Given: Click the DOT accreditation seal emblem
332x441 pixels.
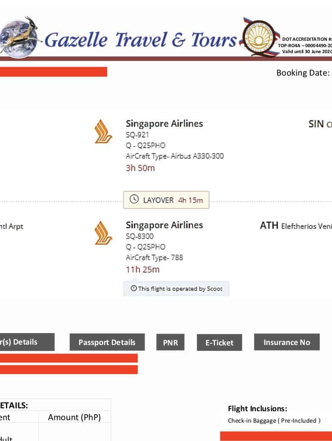Looking at the screenshot, I should click(x=259, y=39).
